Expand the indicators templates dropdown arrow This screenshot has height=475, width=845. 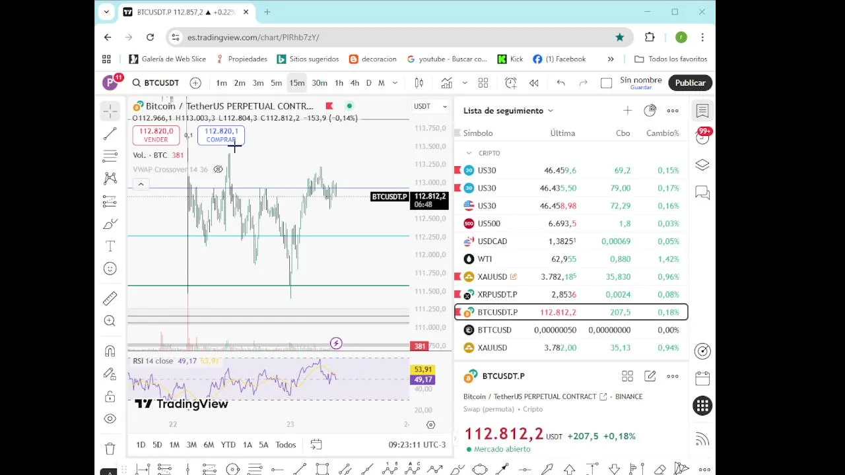(464, 82)
